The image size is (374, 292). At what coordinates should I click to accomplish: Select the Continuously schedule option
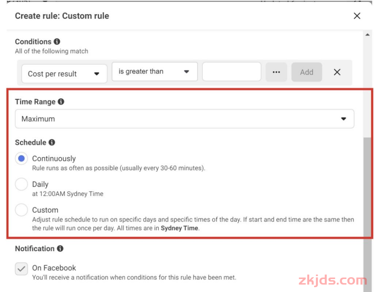[21, 158]
